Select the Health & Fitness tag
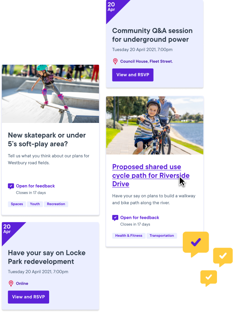 click(x=129, y=236)
